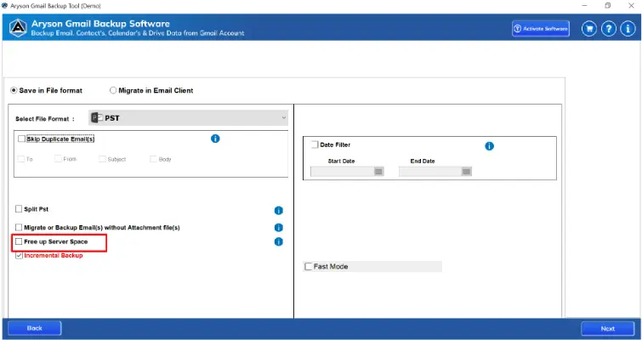Click the Start Date label
This screenshot has height=340, width=642.
(341, 161)
